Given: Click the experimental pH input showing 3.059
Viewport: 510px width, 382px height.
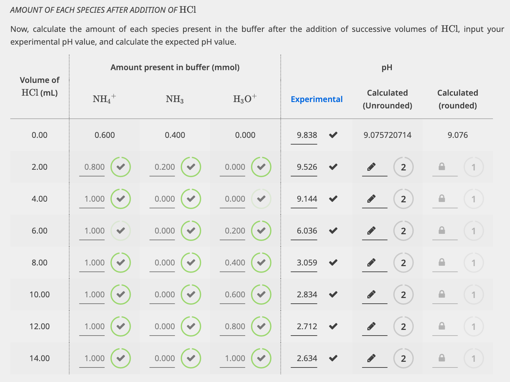Looking at the screenshot, I should coord(304,262).
